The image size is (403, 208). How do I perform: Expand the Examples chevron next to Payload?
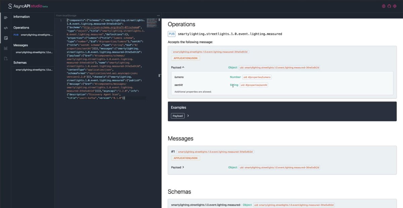coord(188,116)
